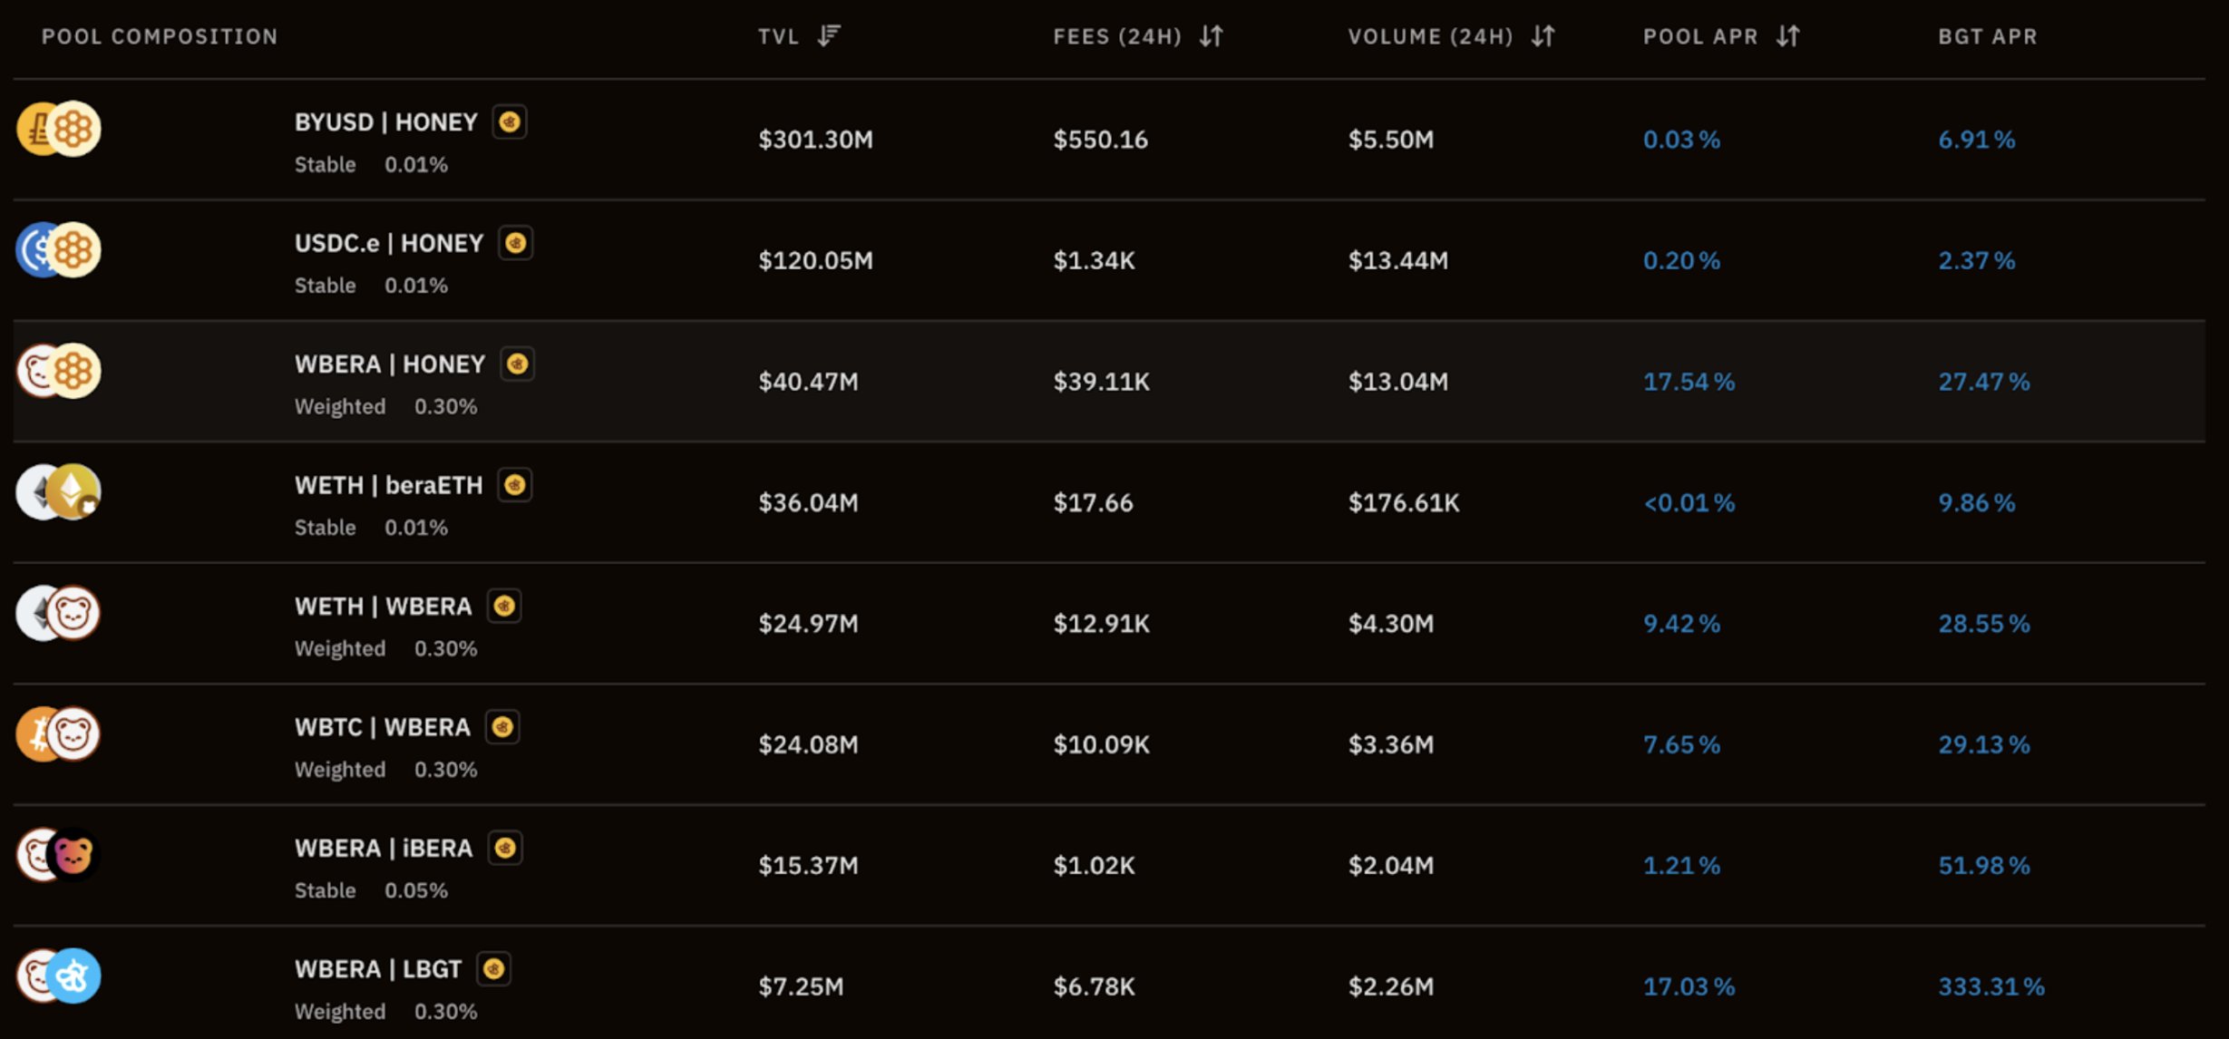The image size is (2229, 1039).
Task: Click the WETH | WBERA badge icon
Action: (x=504, y=606)
